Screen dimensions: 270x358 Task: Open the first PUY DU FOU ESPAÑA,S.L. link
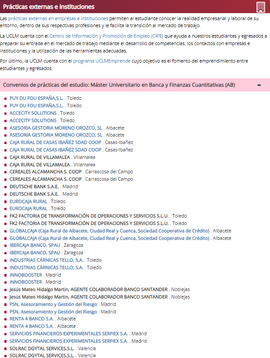pyautogui.click(x=36, y=98)
